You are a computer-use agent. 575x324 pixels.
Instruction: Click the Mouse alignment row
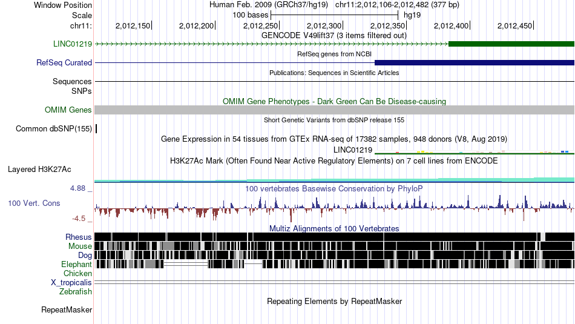(x=335, y=246)
